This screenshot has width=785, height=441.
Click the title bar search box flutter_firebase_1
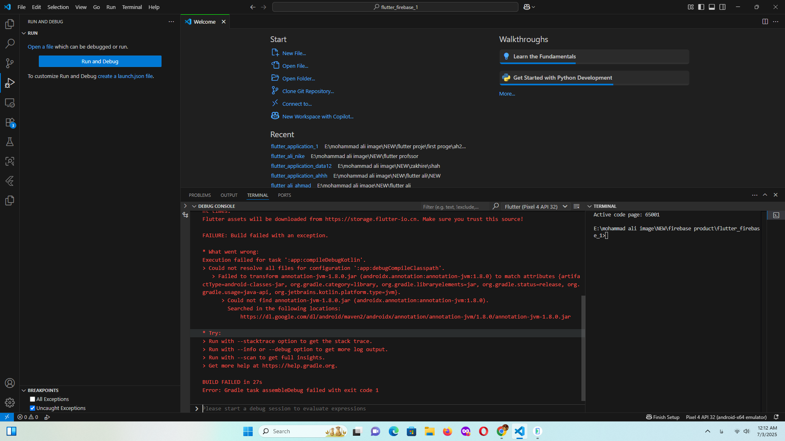click(395, 7)
